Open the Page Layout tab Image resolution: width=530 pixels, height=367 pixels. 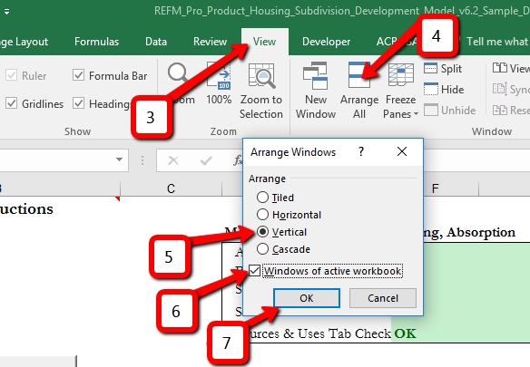[x=24, y=42]
